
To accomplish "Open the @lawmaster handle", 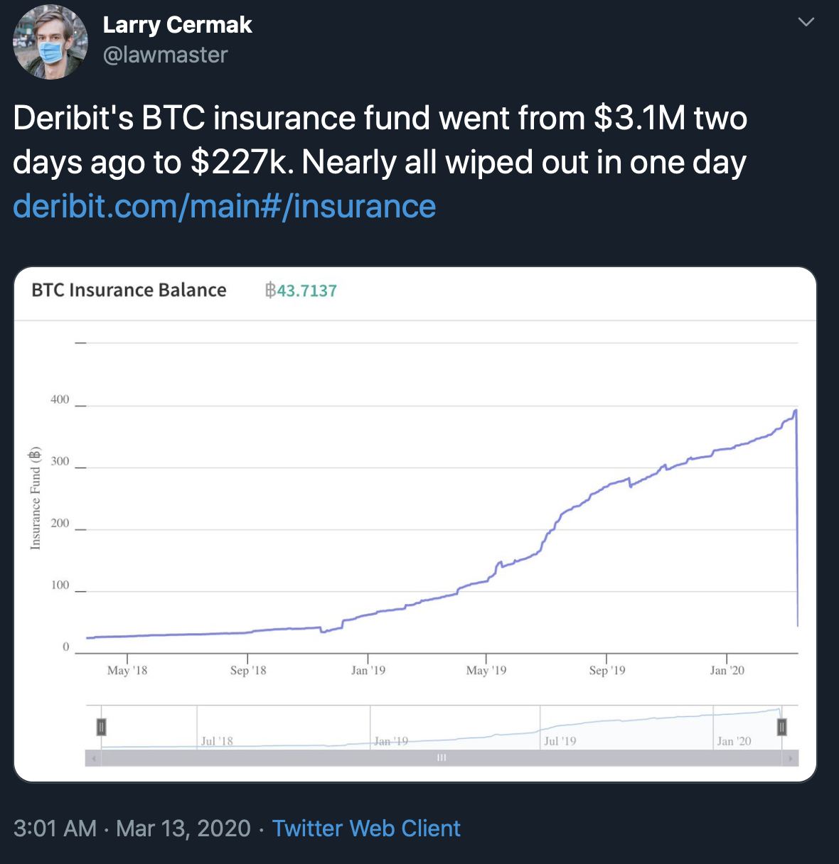I will pos(165,55).
